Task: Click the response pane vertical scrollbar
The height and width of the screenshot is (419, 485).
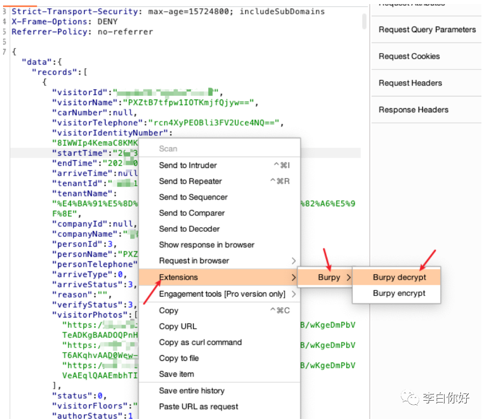Action: 364,21
